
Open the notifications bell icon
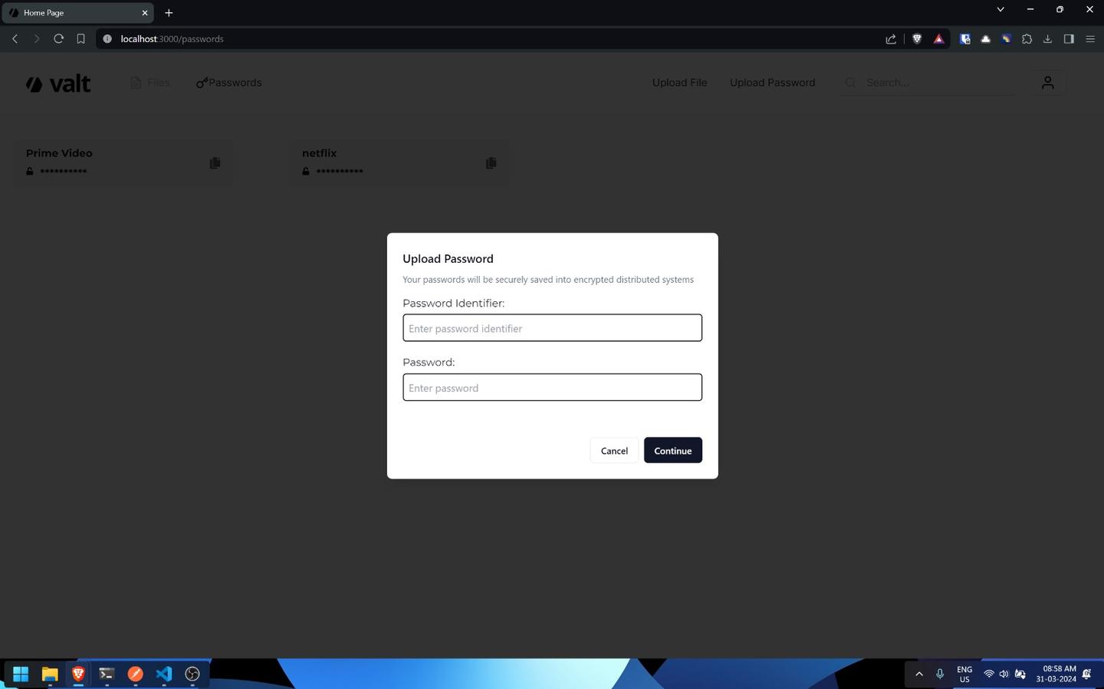point(1087,674)
